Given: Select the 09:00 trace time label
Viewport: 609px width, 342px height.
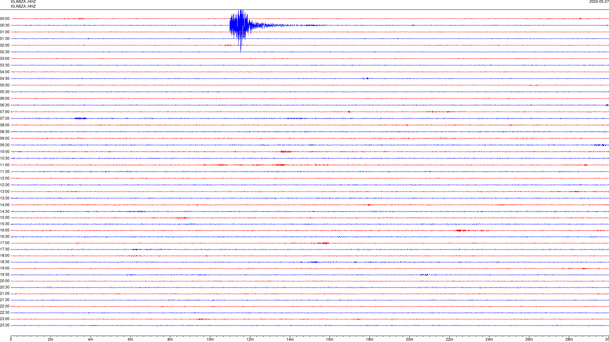Looking at the screenshot, I should 5,138.
